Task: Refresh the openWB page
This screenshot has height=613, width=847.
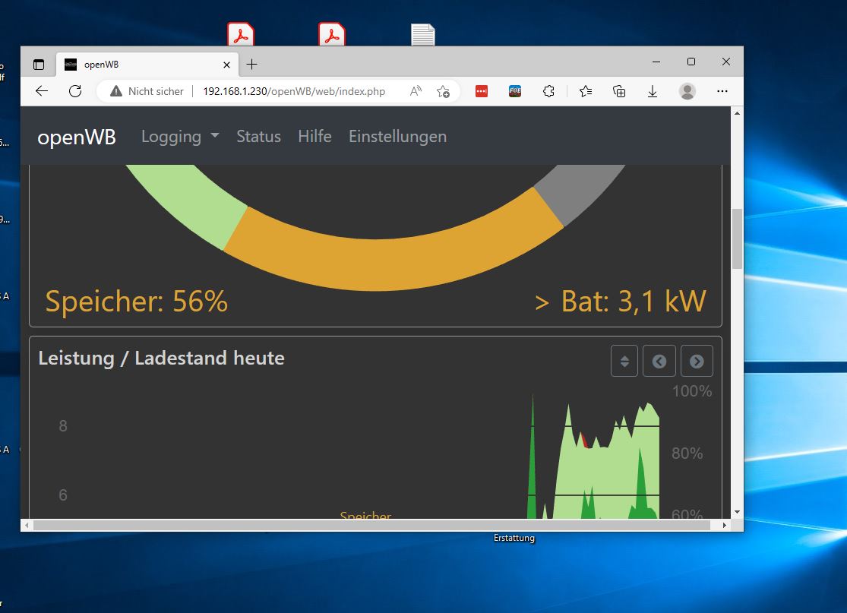Action: click(x=75, y=91)
